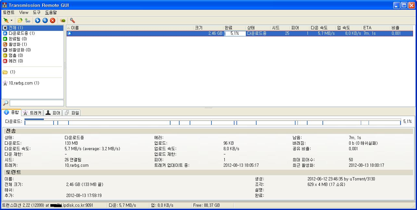Click the 다운로드중 status cell in torrent row
The height and width of the screenshot is (210, 417).
click(257, 33)
